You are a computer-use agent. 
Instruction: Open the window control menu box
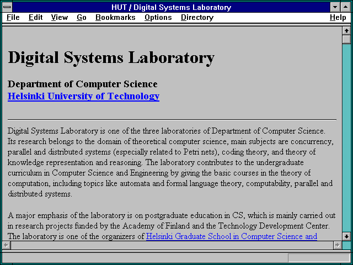[7, 7]
